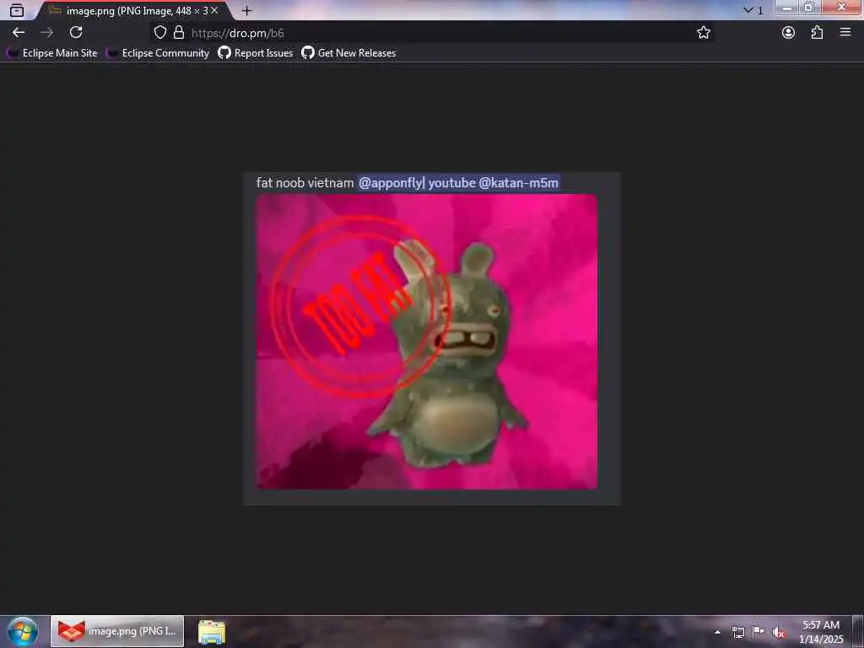Click the @apponfly youtube @katan-m5m text
Screen dimensions: 864x648
(458, 183)
